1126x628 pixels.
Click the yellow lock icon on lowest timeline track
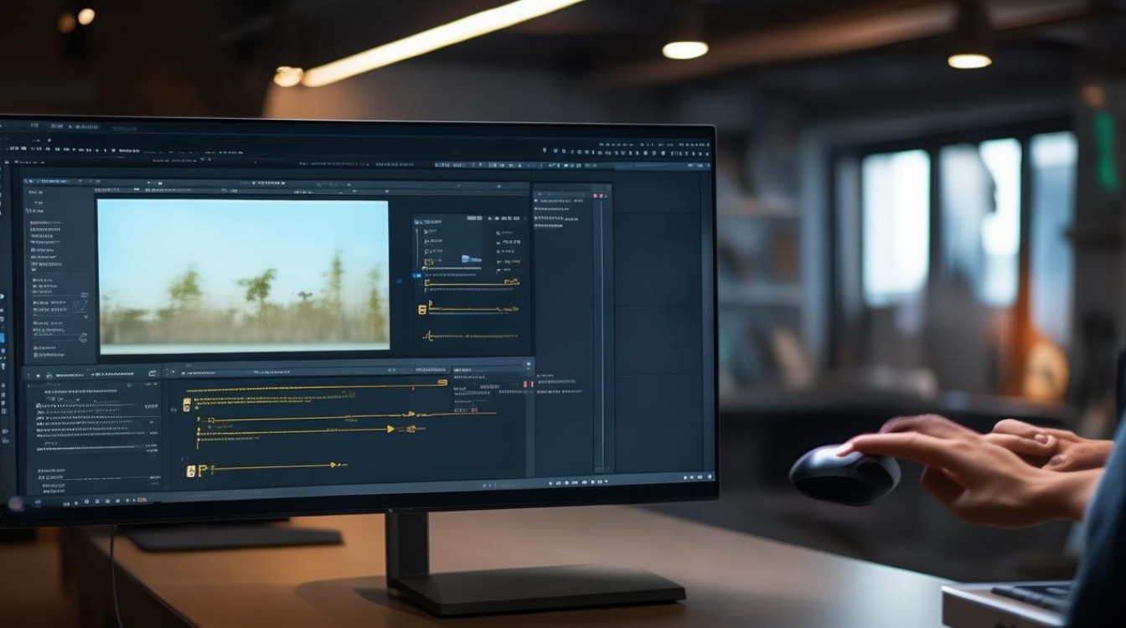coord(191,471)
